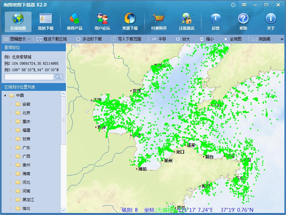Select the 湖北 region item
Image resolution: width=286 pixels, height=215 pixels.
pos(26,209)
